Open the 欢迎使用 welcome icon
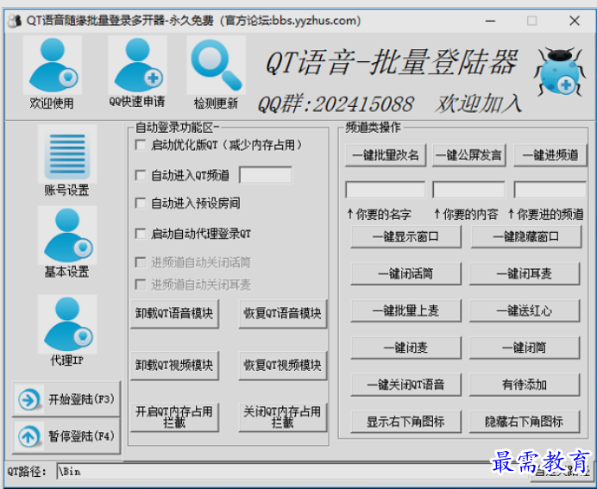 [x=53, y=65]
